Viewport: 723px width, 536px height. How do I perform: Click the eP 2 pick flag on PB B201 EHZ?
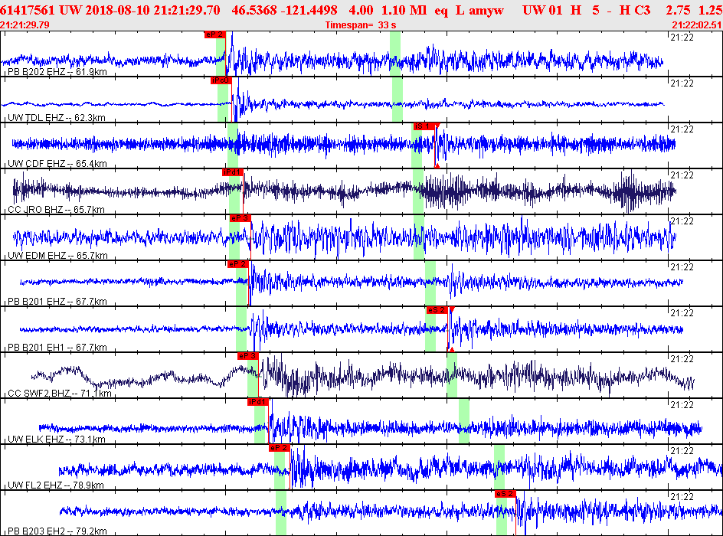(x=238, y=264)
